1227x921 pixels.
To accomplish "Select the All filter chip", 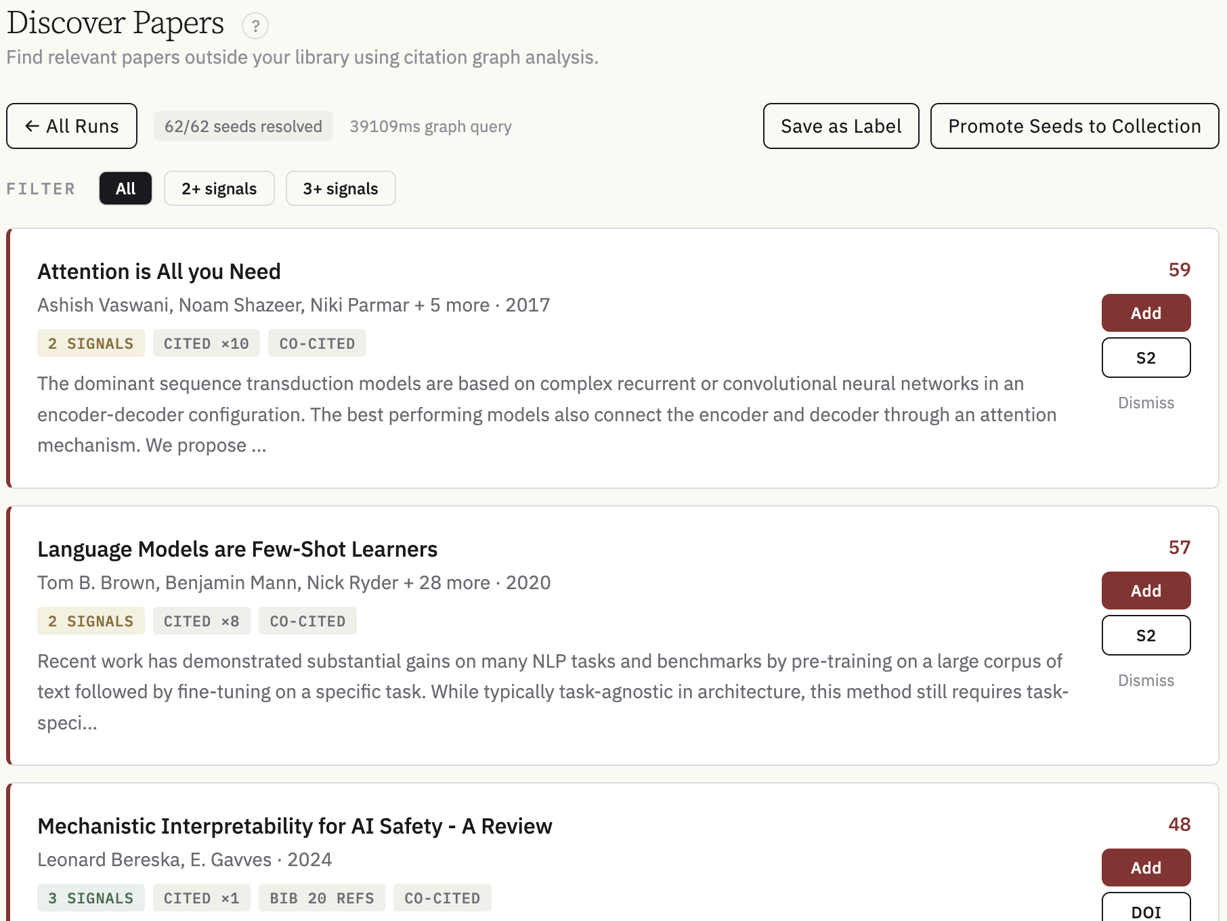I will [x=125, y=188].
